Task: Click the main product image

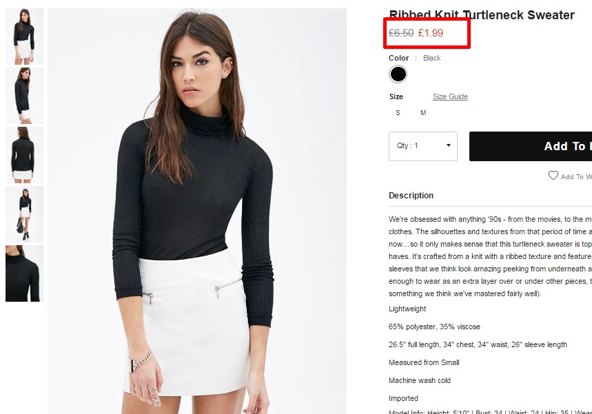Action: point(197,211)
